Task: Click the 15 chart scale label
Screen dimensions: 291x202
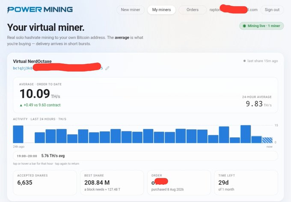Action: tap(276, 125)
